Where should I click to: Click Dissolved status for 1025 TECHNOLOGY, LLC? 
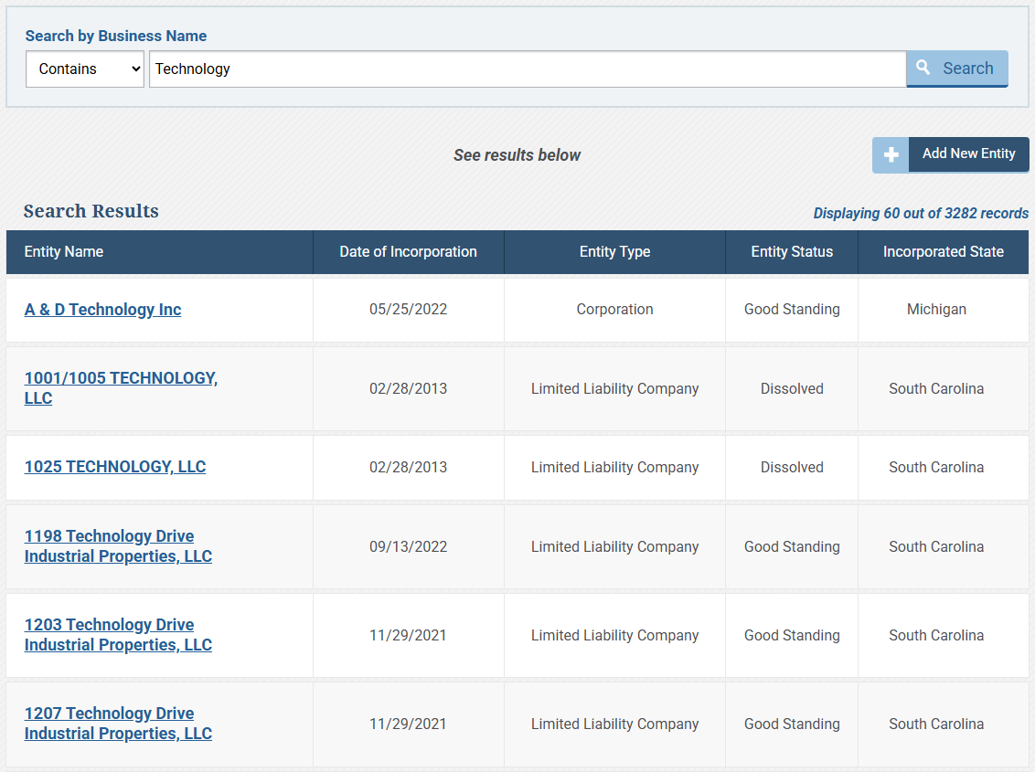(x=792, y=468)
